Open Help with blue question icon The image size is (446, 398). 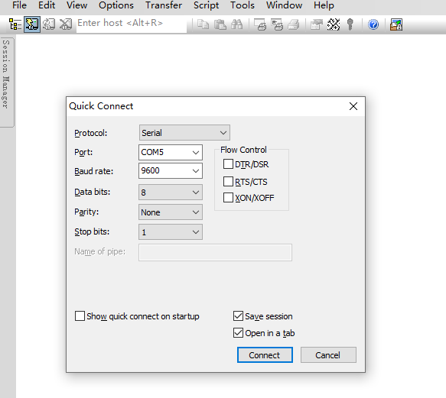coord(373,24)
